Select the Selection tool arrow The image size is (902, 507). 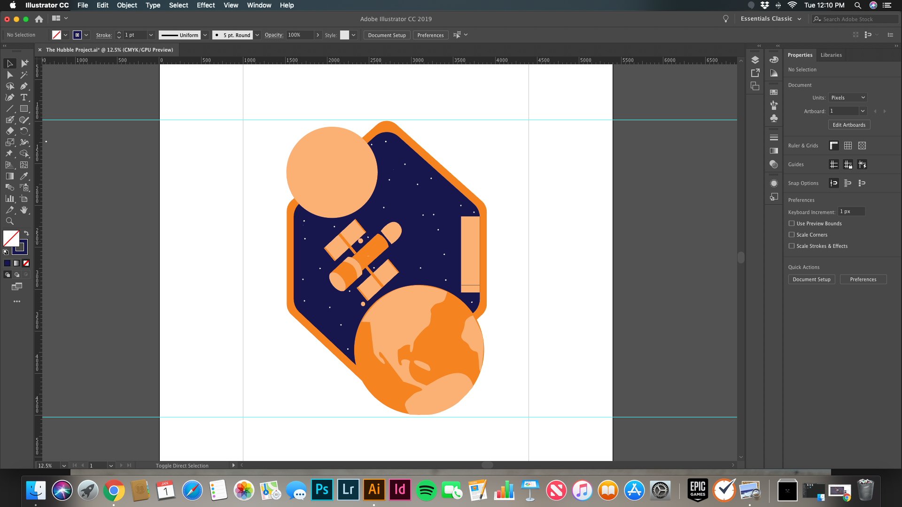(10, 63)
